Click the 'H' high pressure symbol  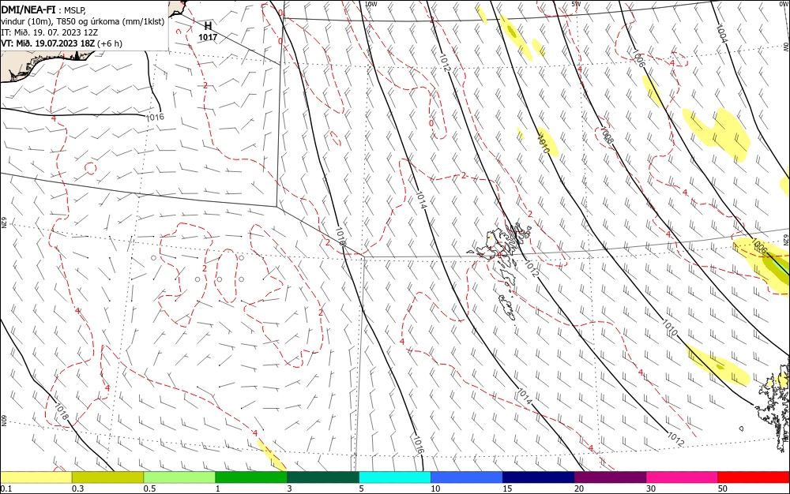[208, 26]
